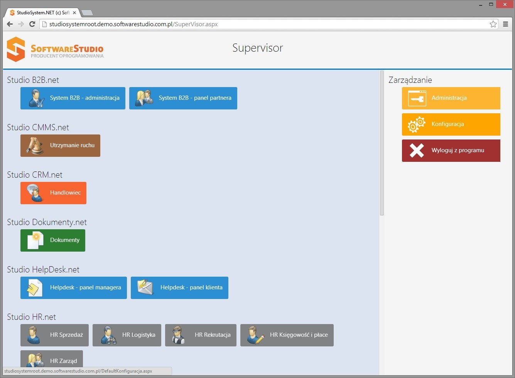
Task: Click the HR Sprzedaż person icon
Action: (x=34, y=335)
